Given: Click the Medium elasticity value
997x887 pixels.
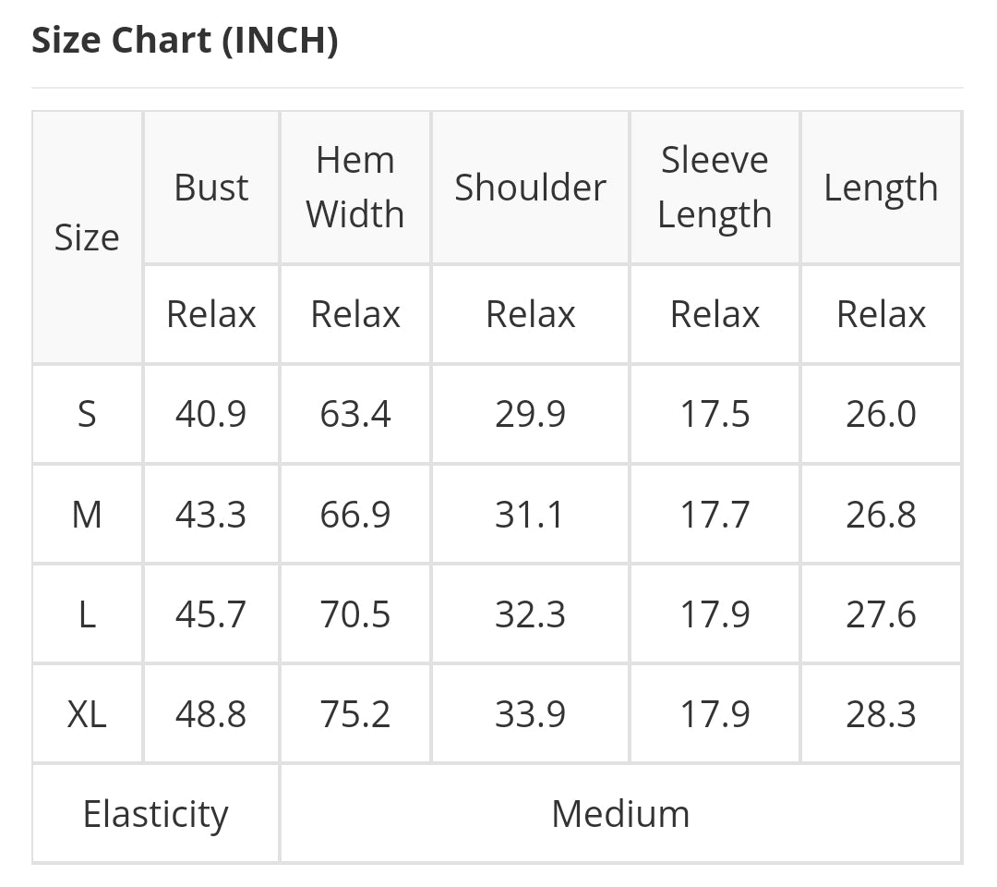Looking at the screenshot, I should pyautogui.click(x=620, y=814).
